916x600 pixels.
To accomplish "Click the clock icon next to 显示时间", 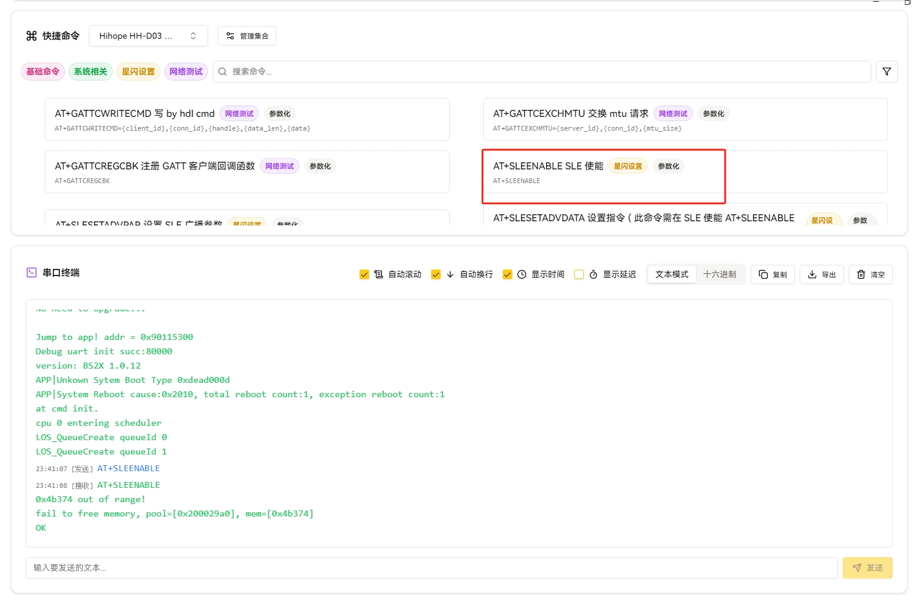I will coord(522,274).
